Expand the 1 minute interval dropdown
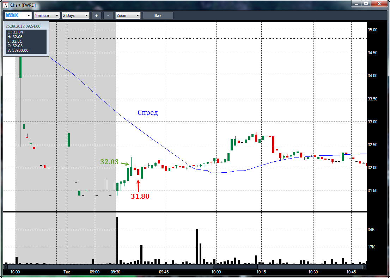 [57, 16]
